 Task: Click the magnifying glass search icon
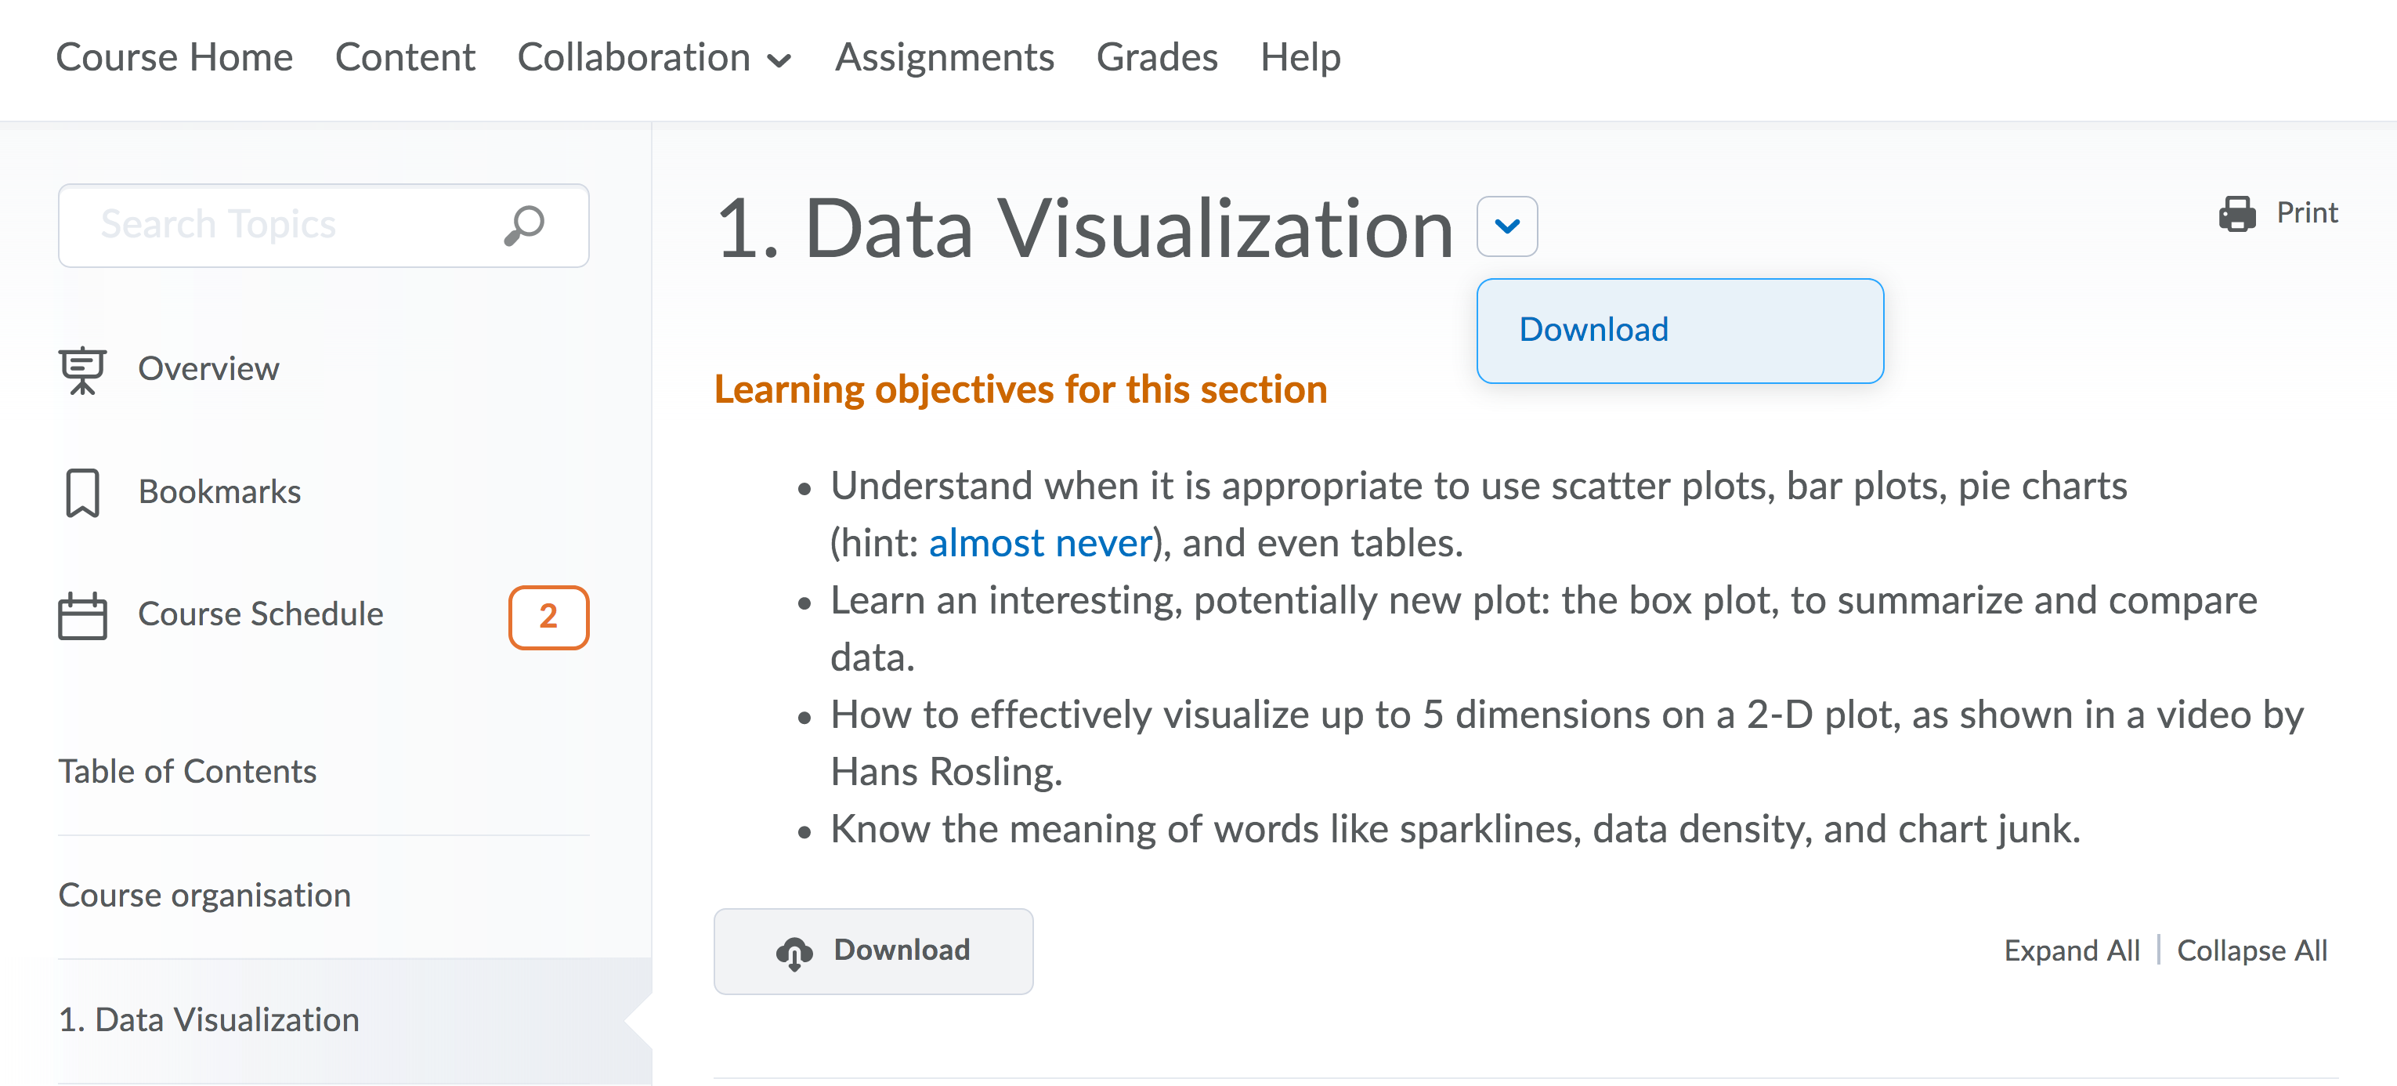pos(524,225)
